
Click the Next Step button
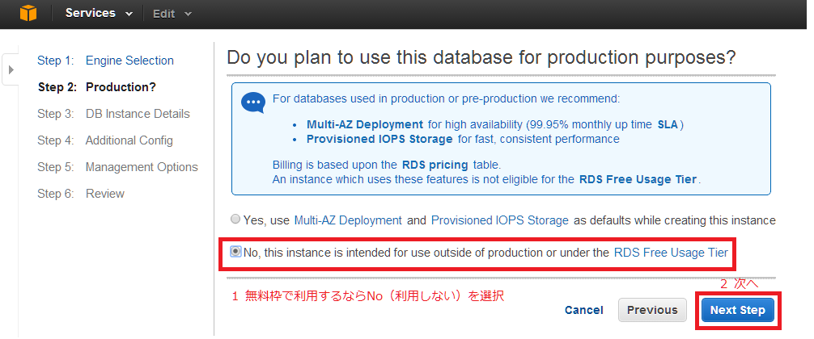pyautogui.click(x=737, y=310)
